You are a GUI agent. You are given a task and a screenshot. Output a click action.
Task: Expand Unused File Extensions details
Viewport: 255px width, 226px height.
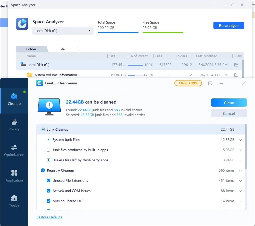click(240, 181)
